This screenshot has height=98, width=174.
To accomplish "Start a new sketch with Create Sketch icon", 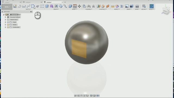I will click(x=15, y=6).
